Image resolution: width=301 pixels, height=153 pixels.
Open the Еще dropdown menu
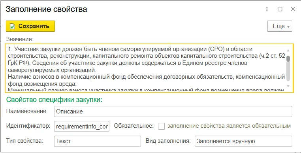click(x=280, y=26)
